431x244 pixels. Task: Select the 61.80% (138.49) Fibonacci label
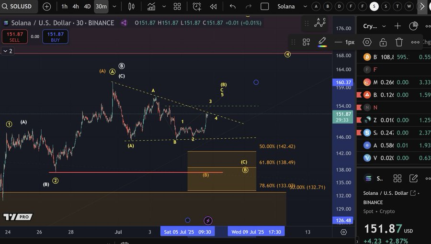pyautogui.click(x=277, y=163)
